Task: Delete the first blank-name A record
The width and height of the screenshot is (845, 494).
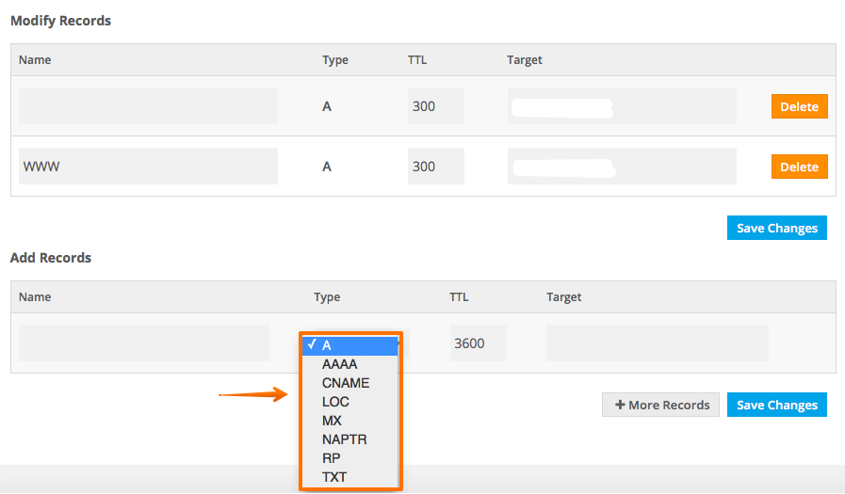Action: 799,106
